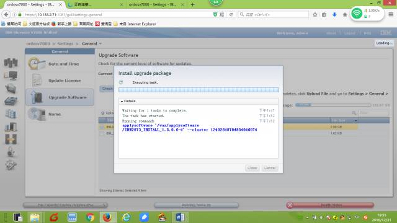
Task: Open Date and Time settings
Action: pos(60,64)
